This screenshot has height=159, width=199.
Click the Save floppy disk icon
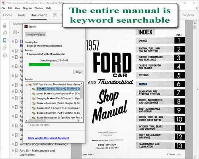click(x=55, y=15)
